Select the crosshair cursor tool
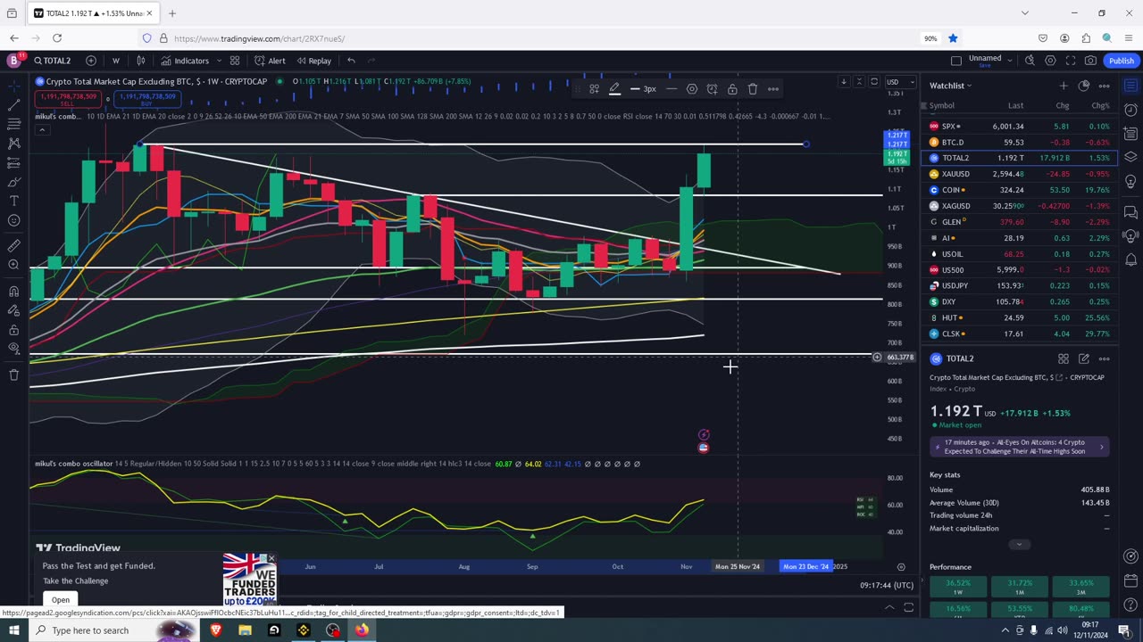1143x642 pixels. (13, 86)
